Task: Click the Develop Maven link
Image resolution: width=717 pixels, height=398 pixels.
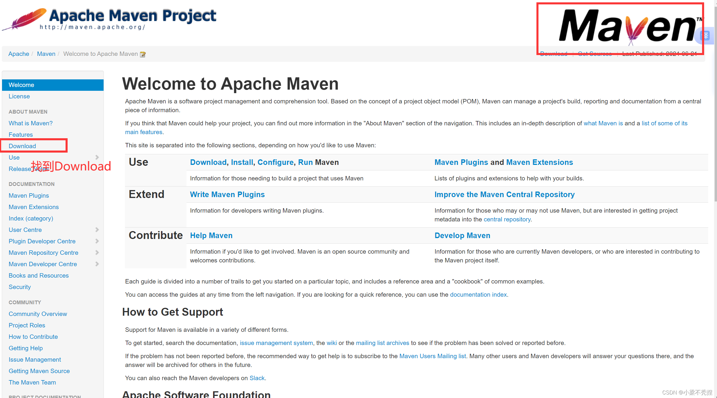Action: tap(462, 235)
